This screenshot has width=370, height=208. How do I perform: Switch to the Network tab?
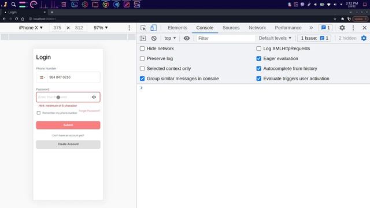pyautogui.click(x=257, y=28)
